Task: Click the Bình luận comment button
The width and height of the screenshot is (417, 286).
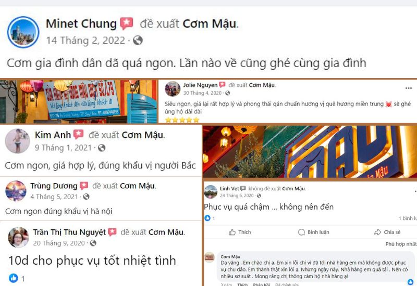Action: click(x=314, y=232)
